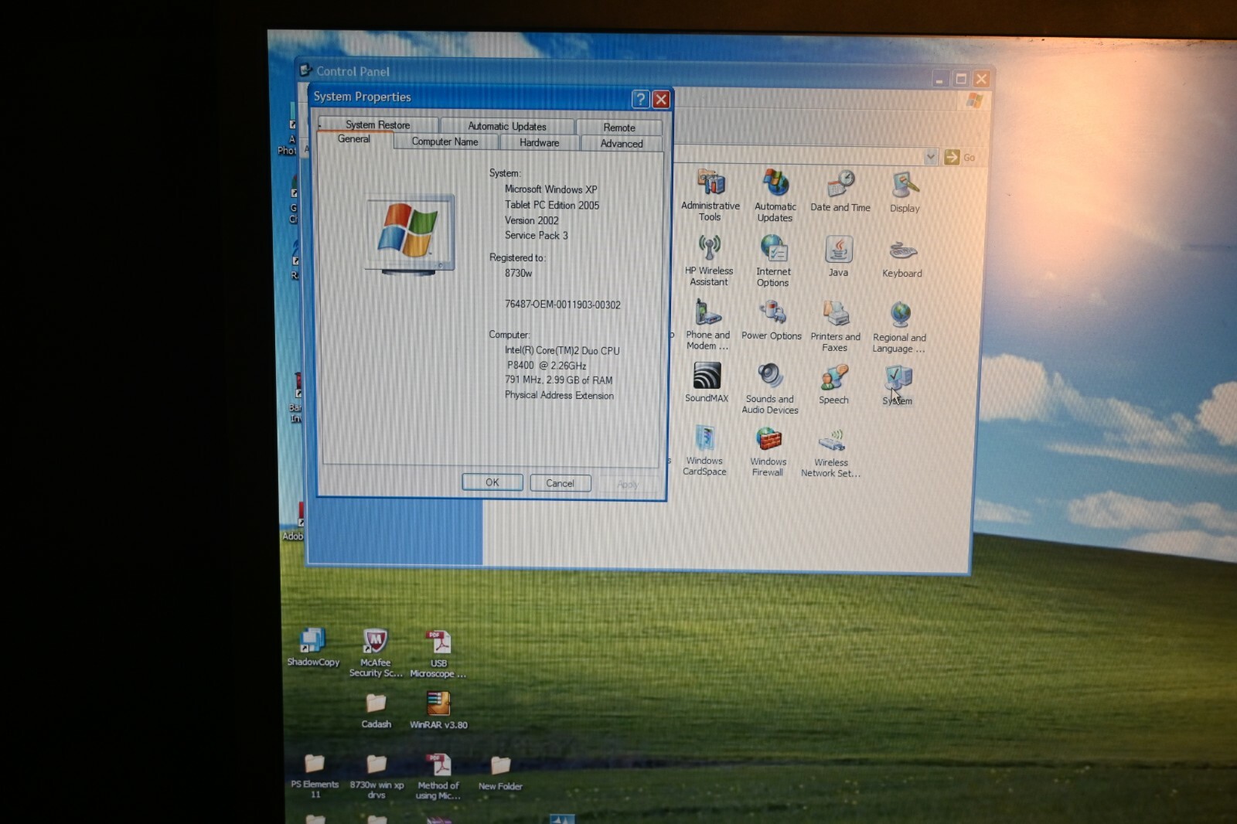Select WinRAR v3.80 desktop icon
The height and width of the screenshot is (824, 1237).
438,710
